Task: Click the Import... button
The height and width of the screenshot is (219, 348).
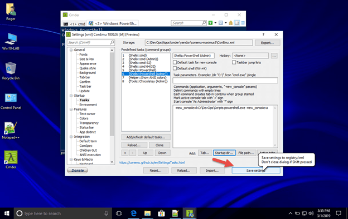Action: click(212, 171)
